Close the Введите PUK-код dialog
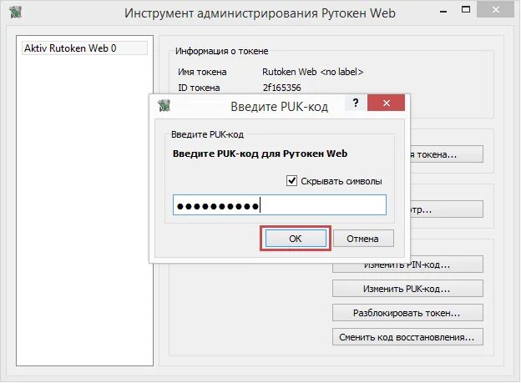The height and width of the screenshot is (383, 521). click(386, 103)
